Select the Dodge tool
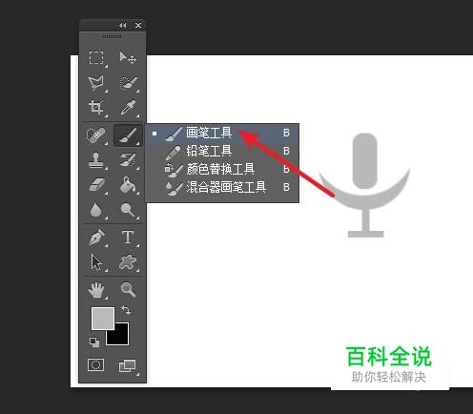473x414 pixels. click(128, 210)
